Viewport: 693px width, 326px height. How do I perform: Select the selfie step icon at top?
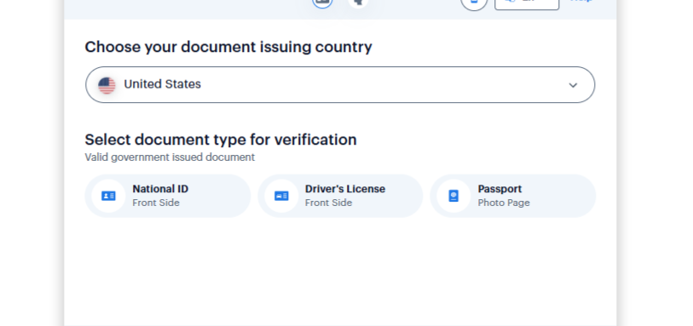[x=358, y=3]
